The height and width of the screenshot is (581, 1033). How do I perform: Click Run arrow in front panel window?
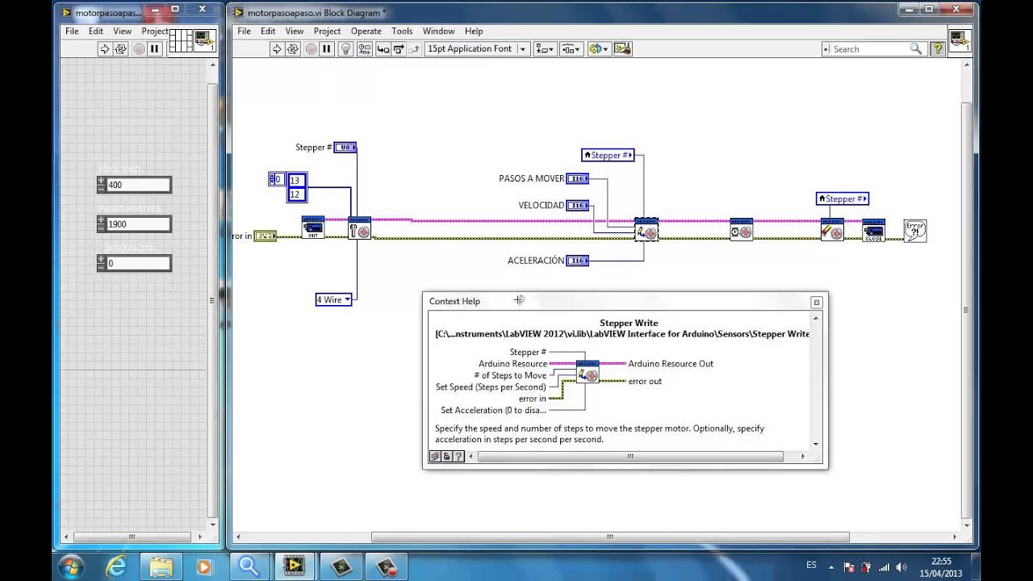tap(105, 49)
